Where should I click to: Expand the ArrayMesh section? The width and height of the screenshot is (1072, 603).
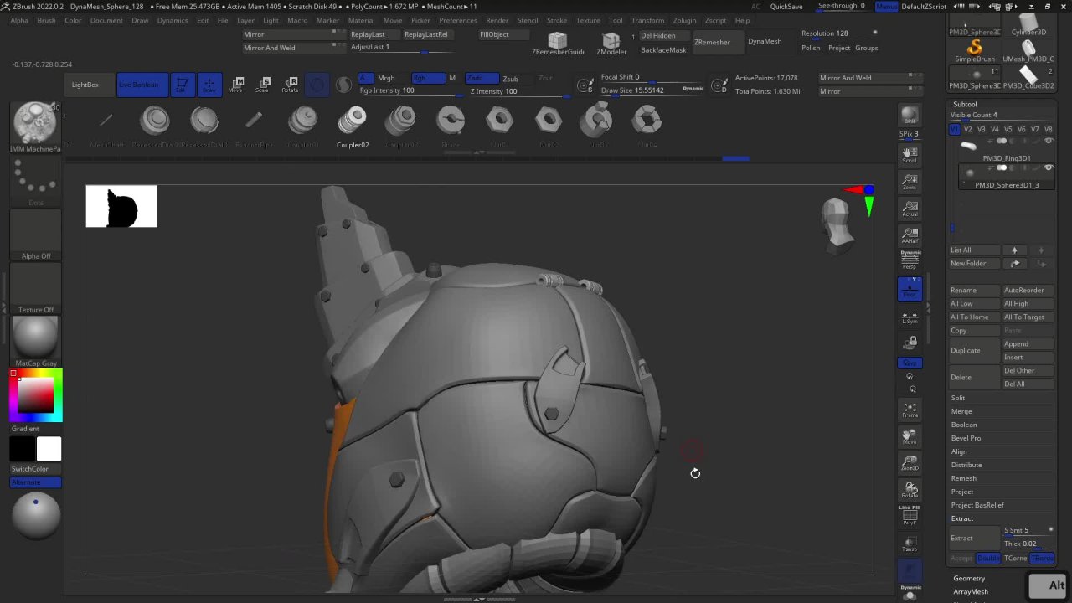point(971,592)
